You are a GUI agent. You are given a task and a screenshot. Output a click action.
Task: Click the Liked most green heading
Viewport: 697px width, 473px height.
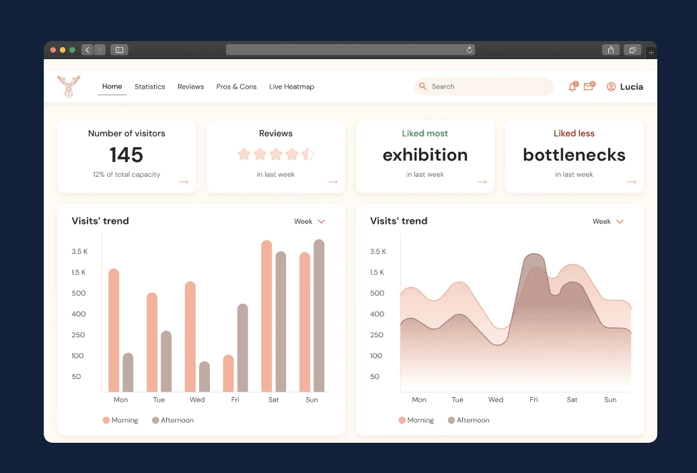[425, 133]
